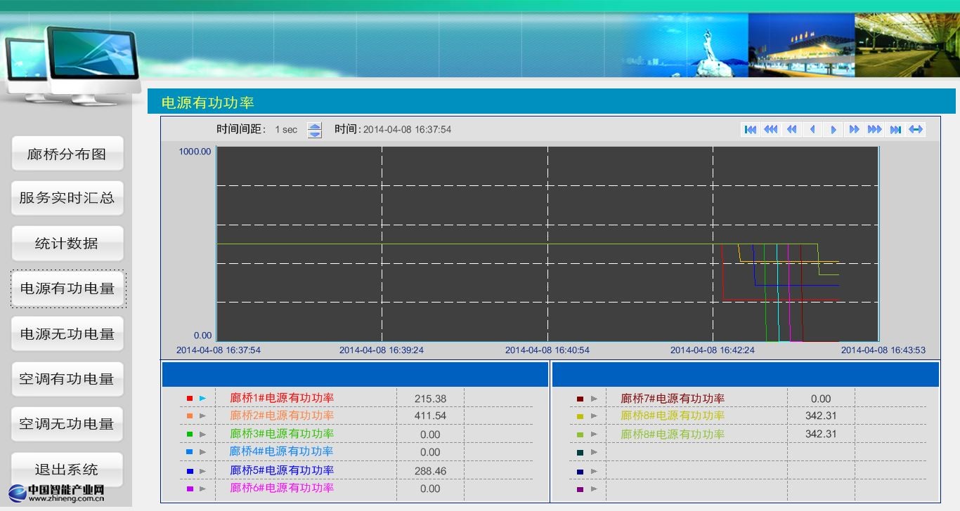
Task: Click the triple-arrow fast forward icon
Action: (x=874, y=130)
